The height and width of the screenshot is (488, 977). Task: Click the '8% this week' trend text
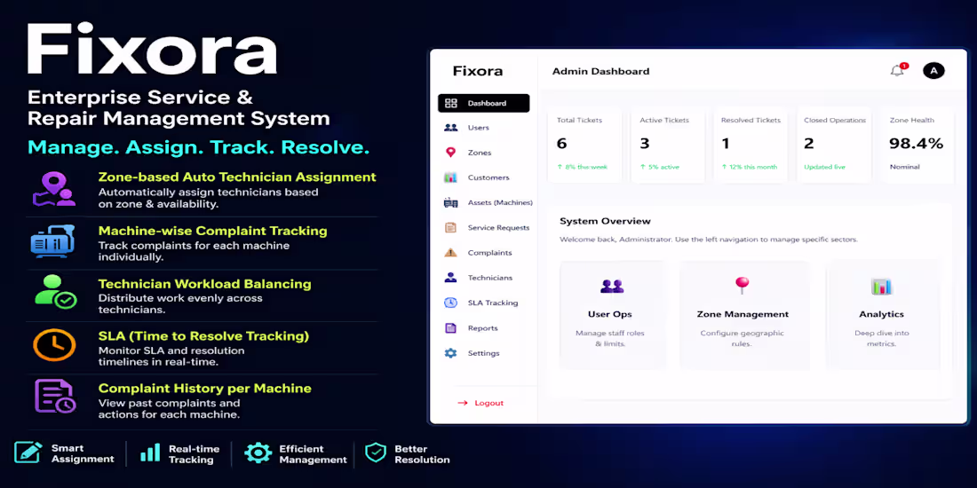[x=582, y=167]
